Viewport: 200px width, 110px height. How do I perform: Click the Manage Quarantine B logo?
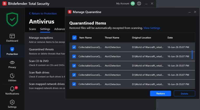click(x=70, y=12)
